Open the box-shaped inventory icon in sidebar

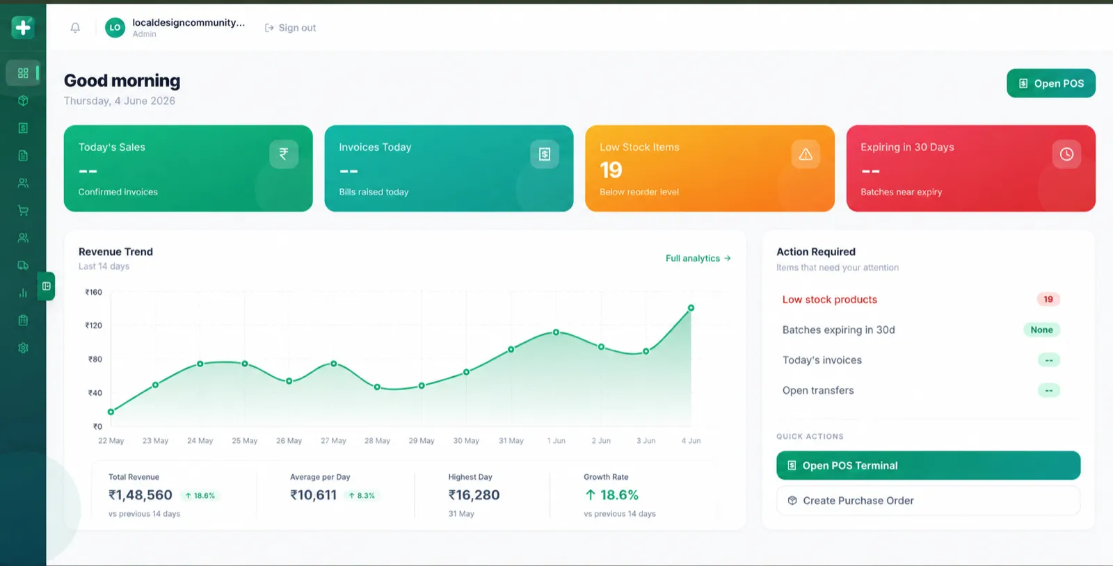click(x=23, y=100)
